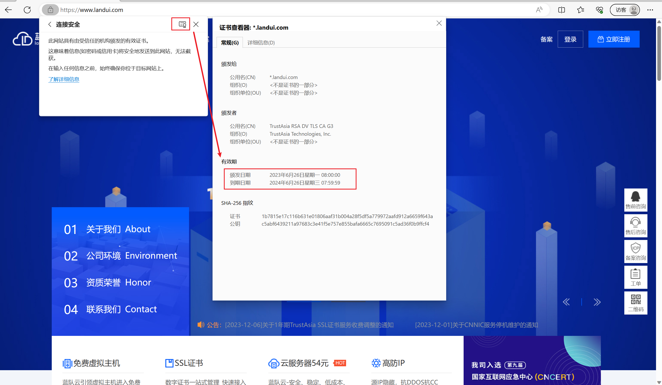This screenshot has height=385, width=662.
Task: Open TrustAsia SSL证书服务收费调整 notice
Action: [x=309, y=325]
